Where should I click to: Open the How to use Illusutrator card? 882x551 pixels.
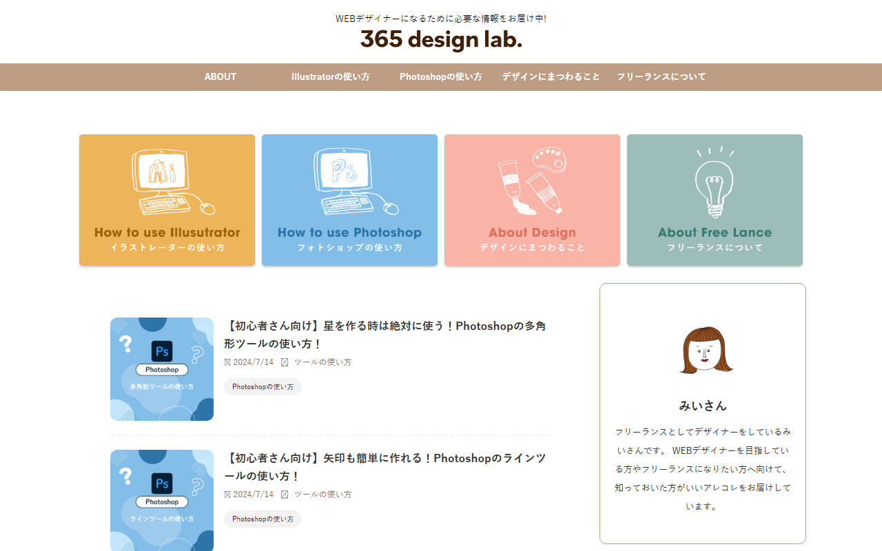tap(167, 200)
